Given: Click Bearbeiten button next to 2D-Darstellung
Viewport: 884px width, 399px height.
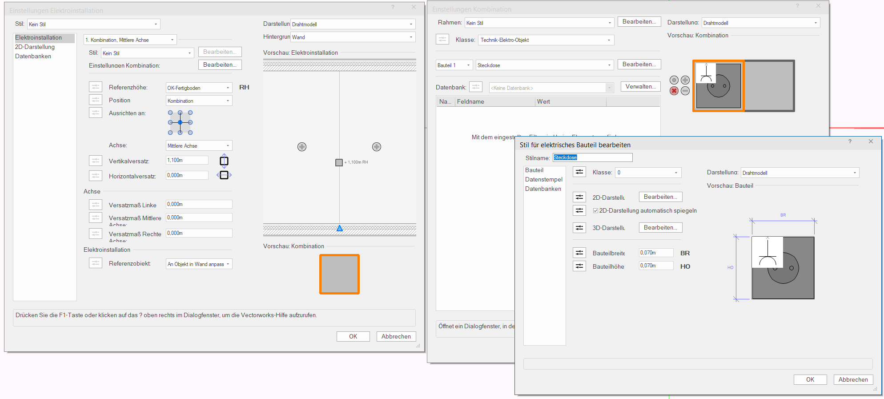Looking at the screenshot, I should [x=660, y=197].
